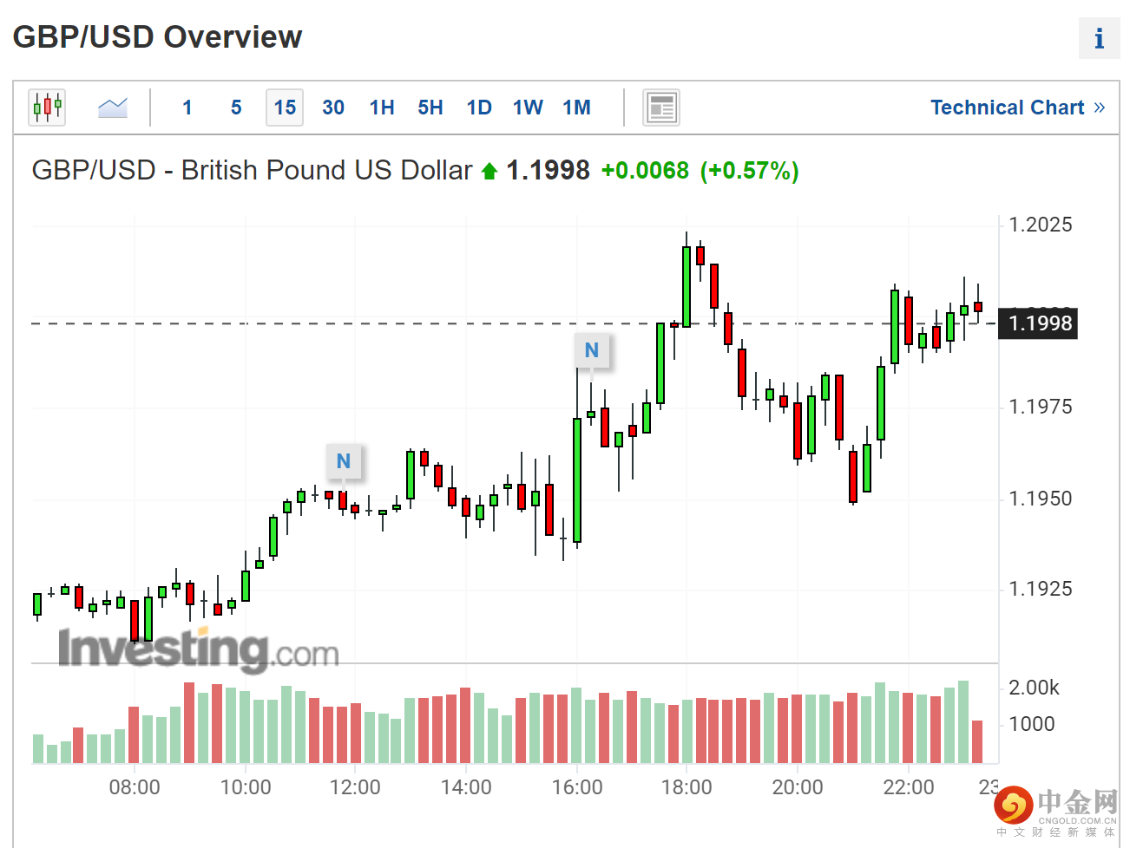
Task: Click the green up arrow beside price
Action: point(489,172)
